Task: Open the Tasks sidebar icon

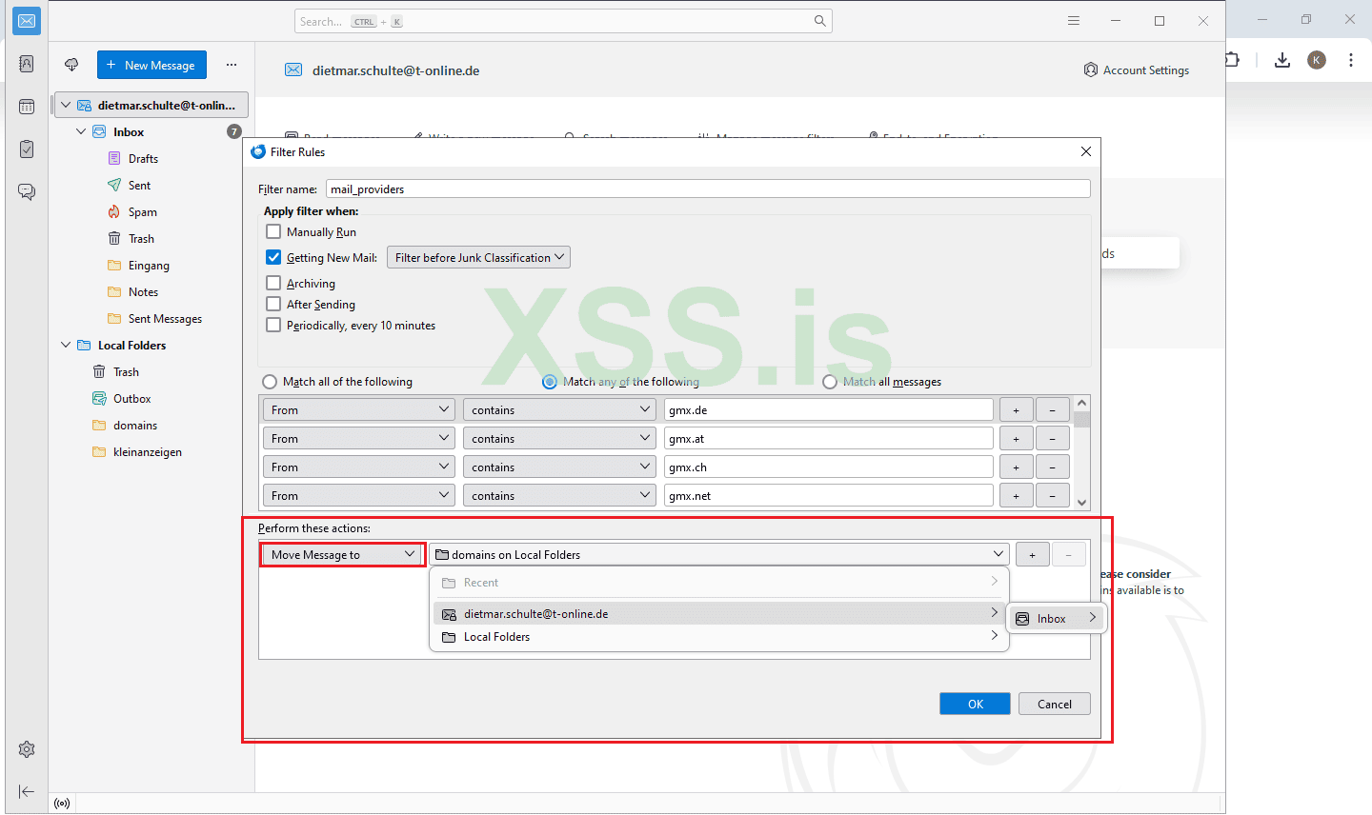Action: [x=27, y=149]
